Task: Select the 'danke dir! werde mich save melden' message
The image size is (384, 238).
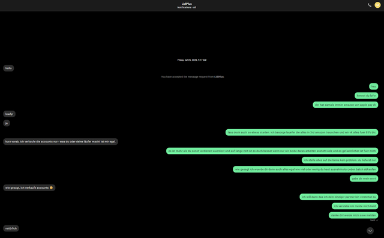Action: (x=353, y=215)
